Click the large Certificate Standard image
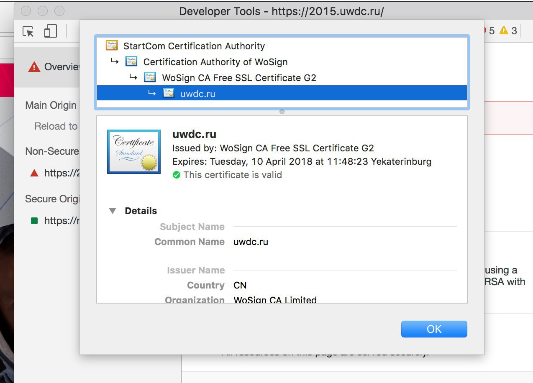This screenshot has width=533, height=383. [x=134, y=151]
